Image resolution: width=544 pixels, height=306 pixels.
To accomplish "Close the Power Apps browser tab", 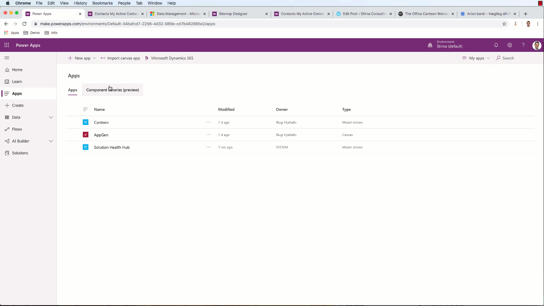I will click(80, 14).
